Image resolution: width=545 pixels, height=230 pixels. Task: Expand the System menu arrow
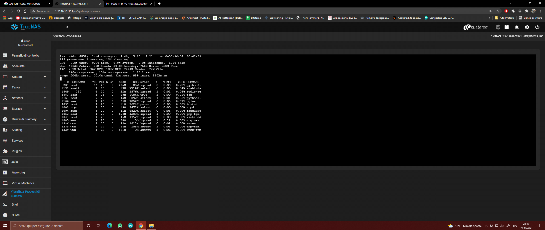[45, 77]
